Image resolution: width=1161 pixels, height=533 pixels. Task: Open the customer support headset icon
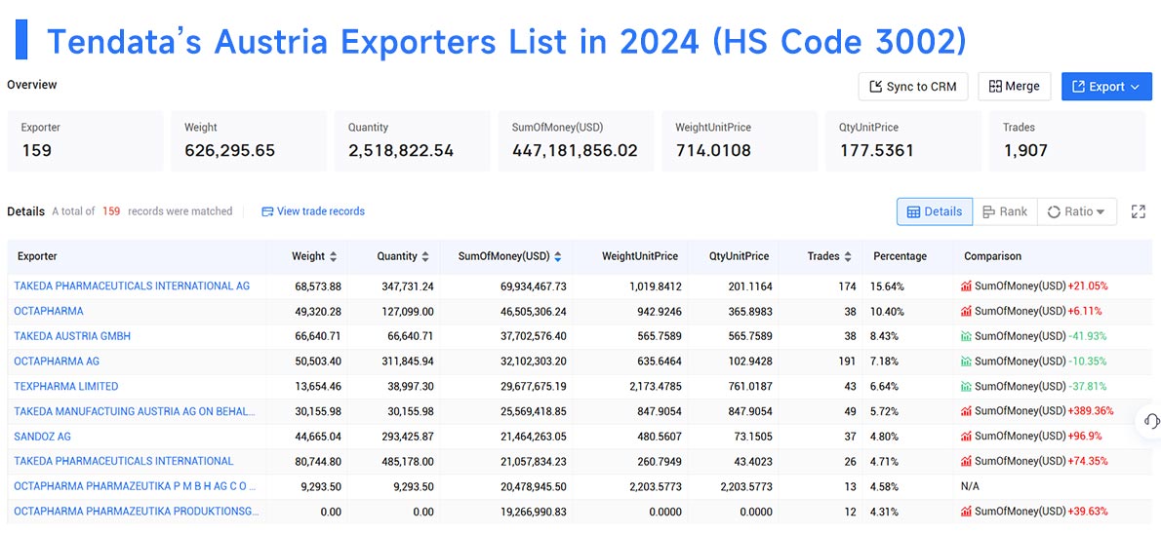click(1150, 421)
